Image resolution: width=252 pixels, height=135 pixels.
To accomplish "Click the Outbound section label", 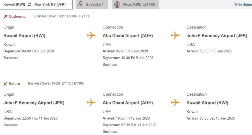I will pyautogui.click(x=17, y=16).
